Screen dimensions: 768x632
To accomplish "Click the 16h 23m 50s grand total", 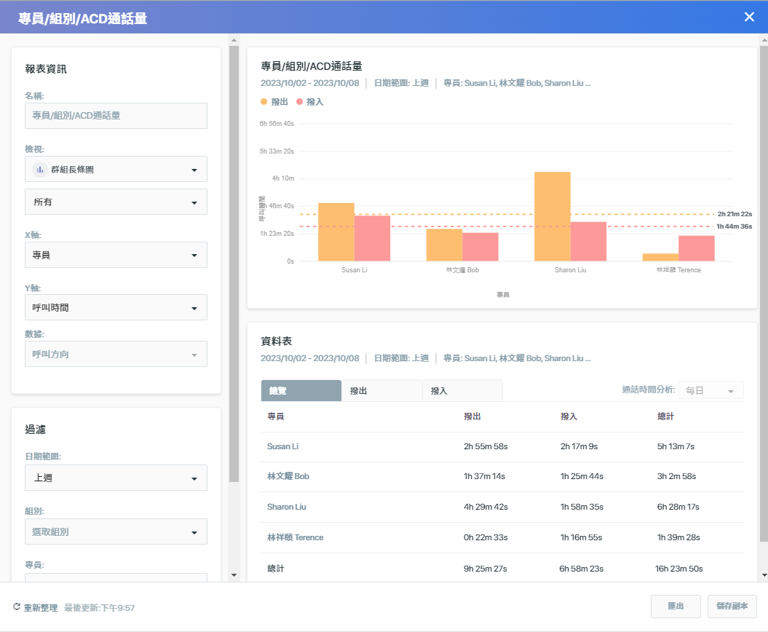I will click(679, 569).
